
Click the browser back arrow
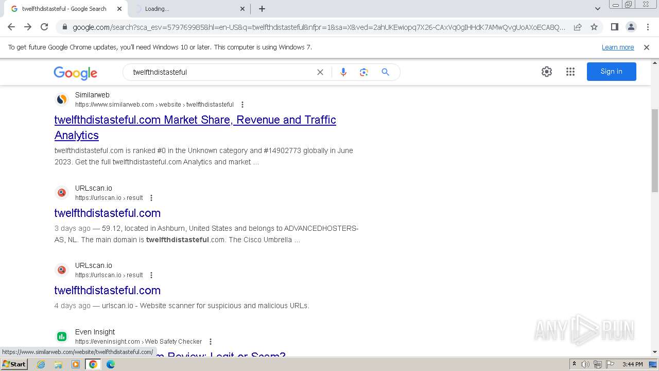(11, 27)
